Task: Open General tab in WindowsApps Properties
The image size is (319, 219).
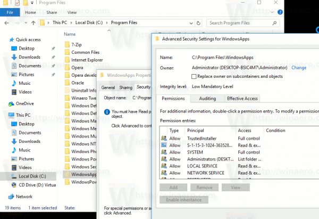Action: (x=108, y=87)
